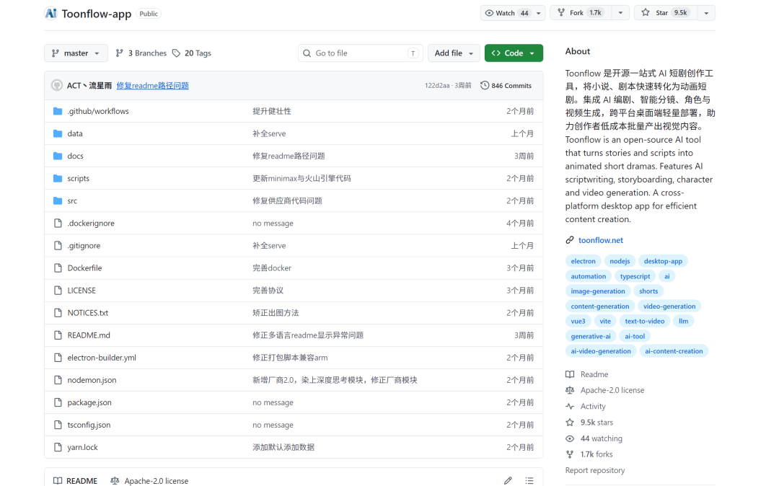The width and height of the screenshot is (779, 486).
Task: Open the electron-builder.yml file
Action: [102, 358]
